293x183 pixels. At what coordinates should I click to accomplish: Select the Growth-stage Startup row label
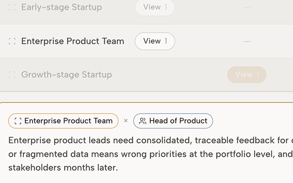(66, 75)
